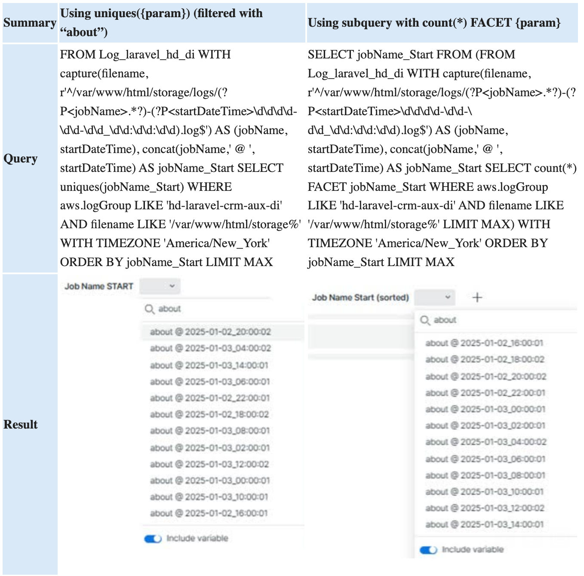Select 2025-01-03_14:00:01, the last sorted option
Image resolution: width=584 pixels, height=576 pixels.
pyautogui.click(x=485, y=524)
